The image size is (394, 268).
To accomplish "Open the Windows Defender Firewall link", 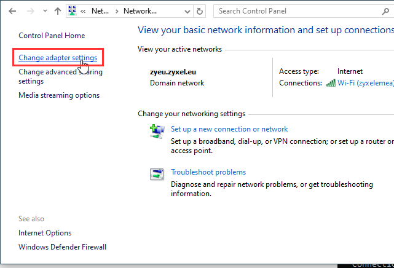I will [62, 247].
